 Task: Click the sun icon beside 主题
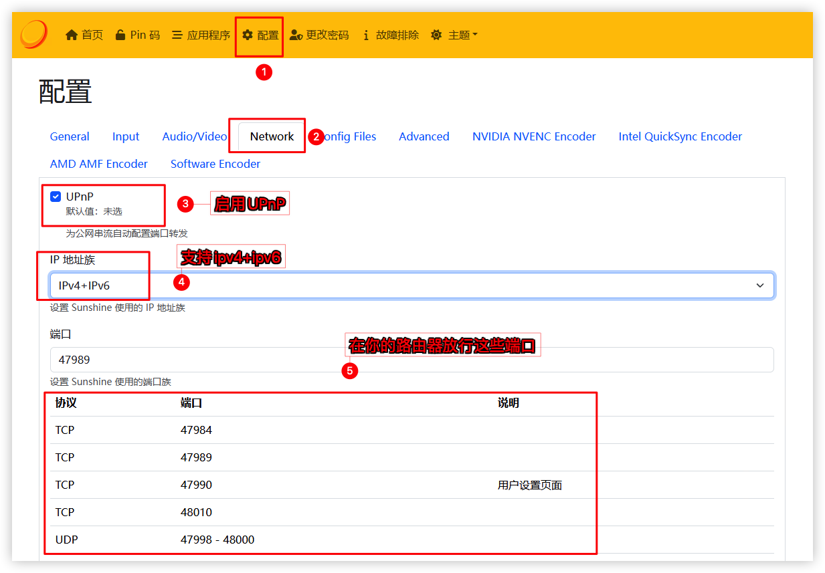(x=436, y=35)
